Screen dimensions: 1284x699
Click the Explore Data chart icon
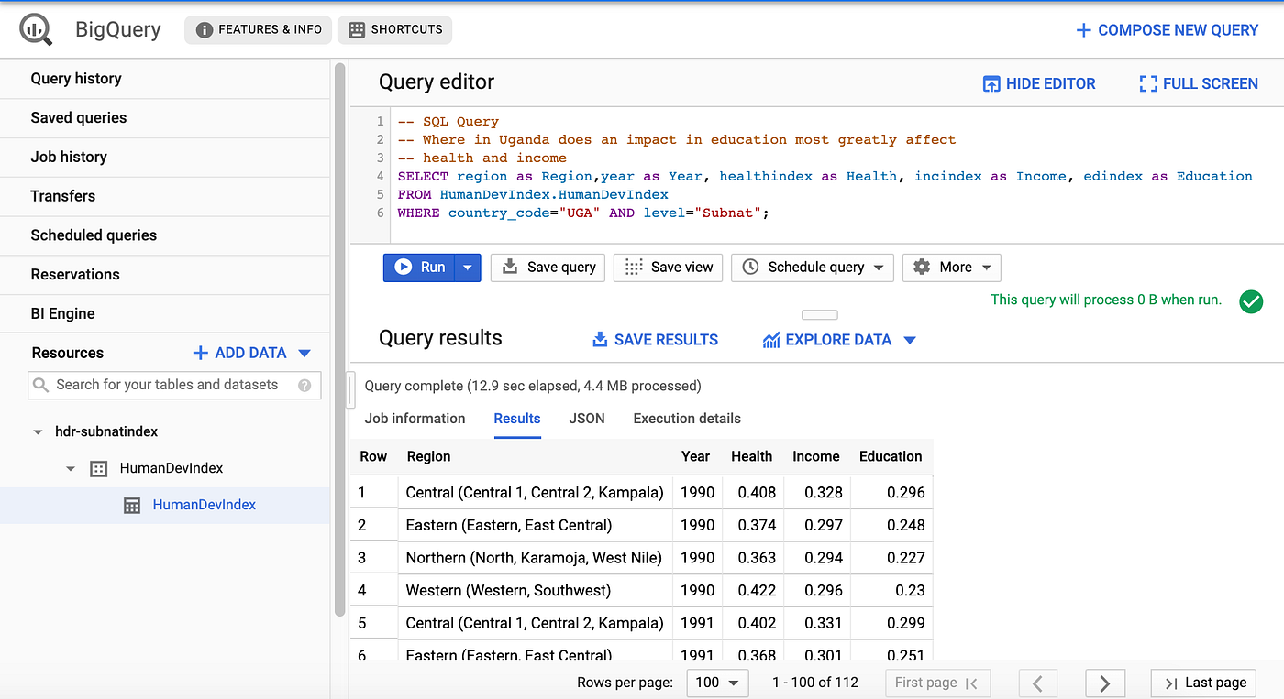click(x=773, y=339)
